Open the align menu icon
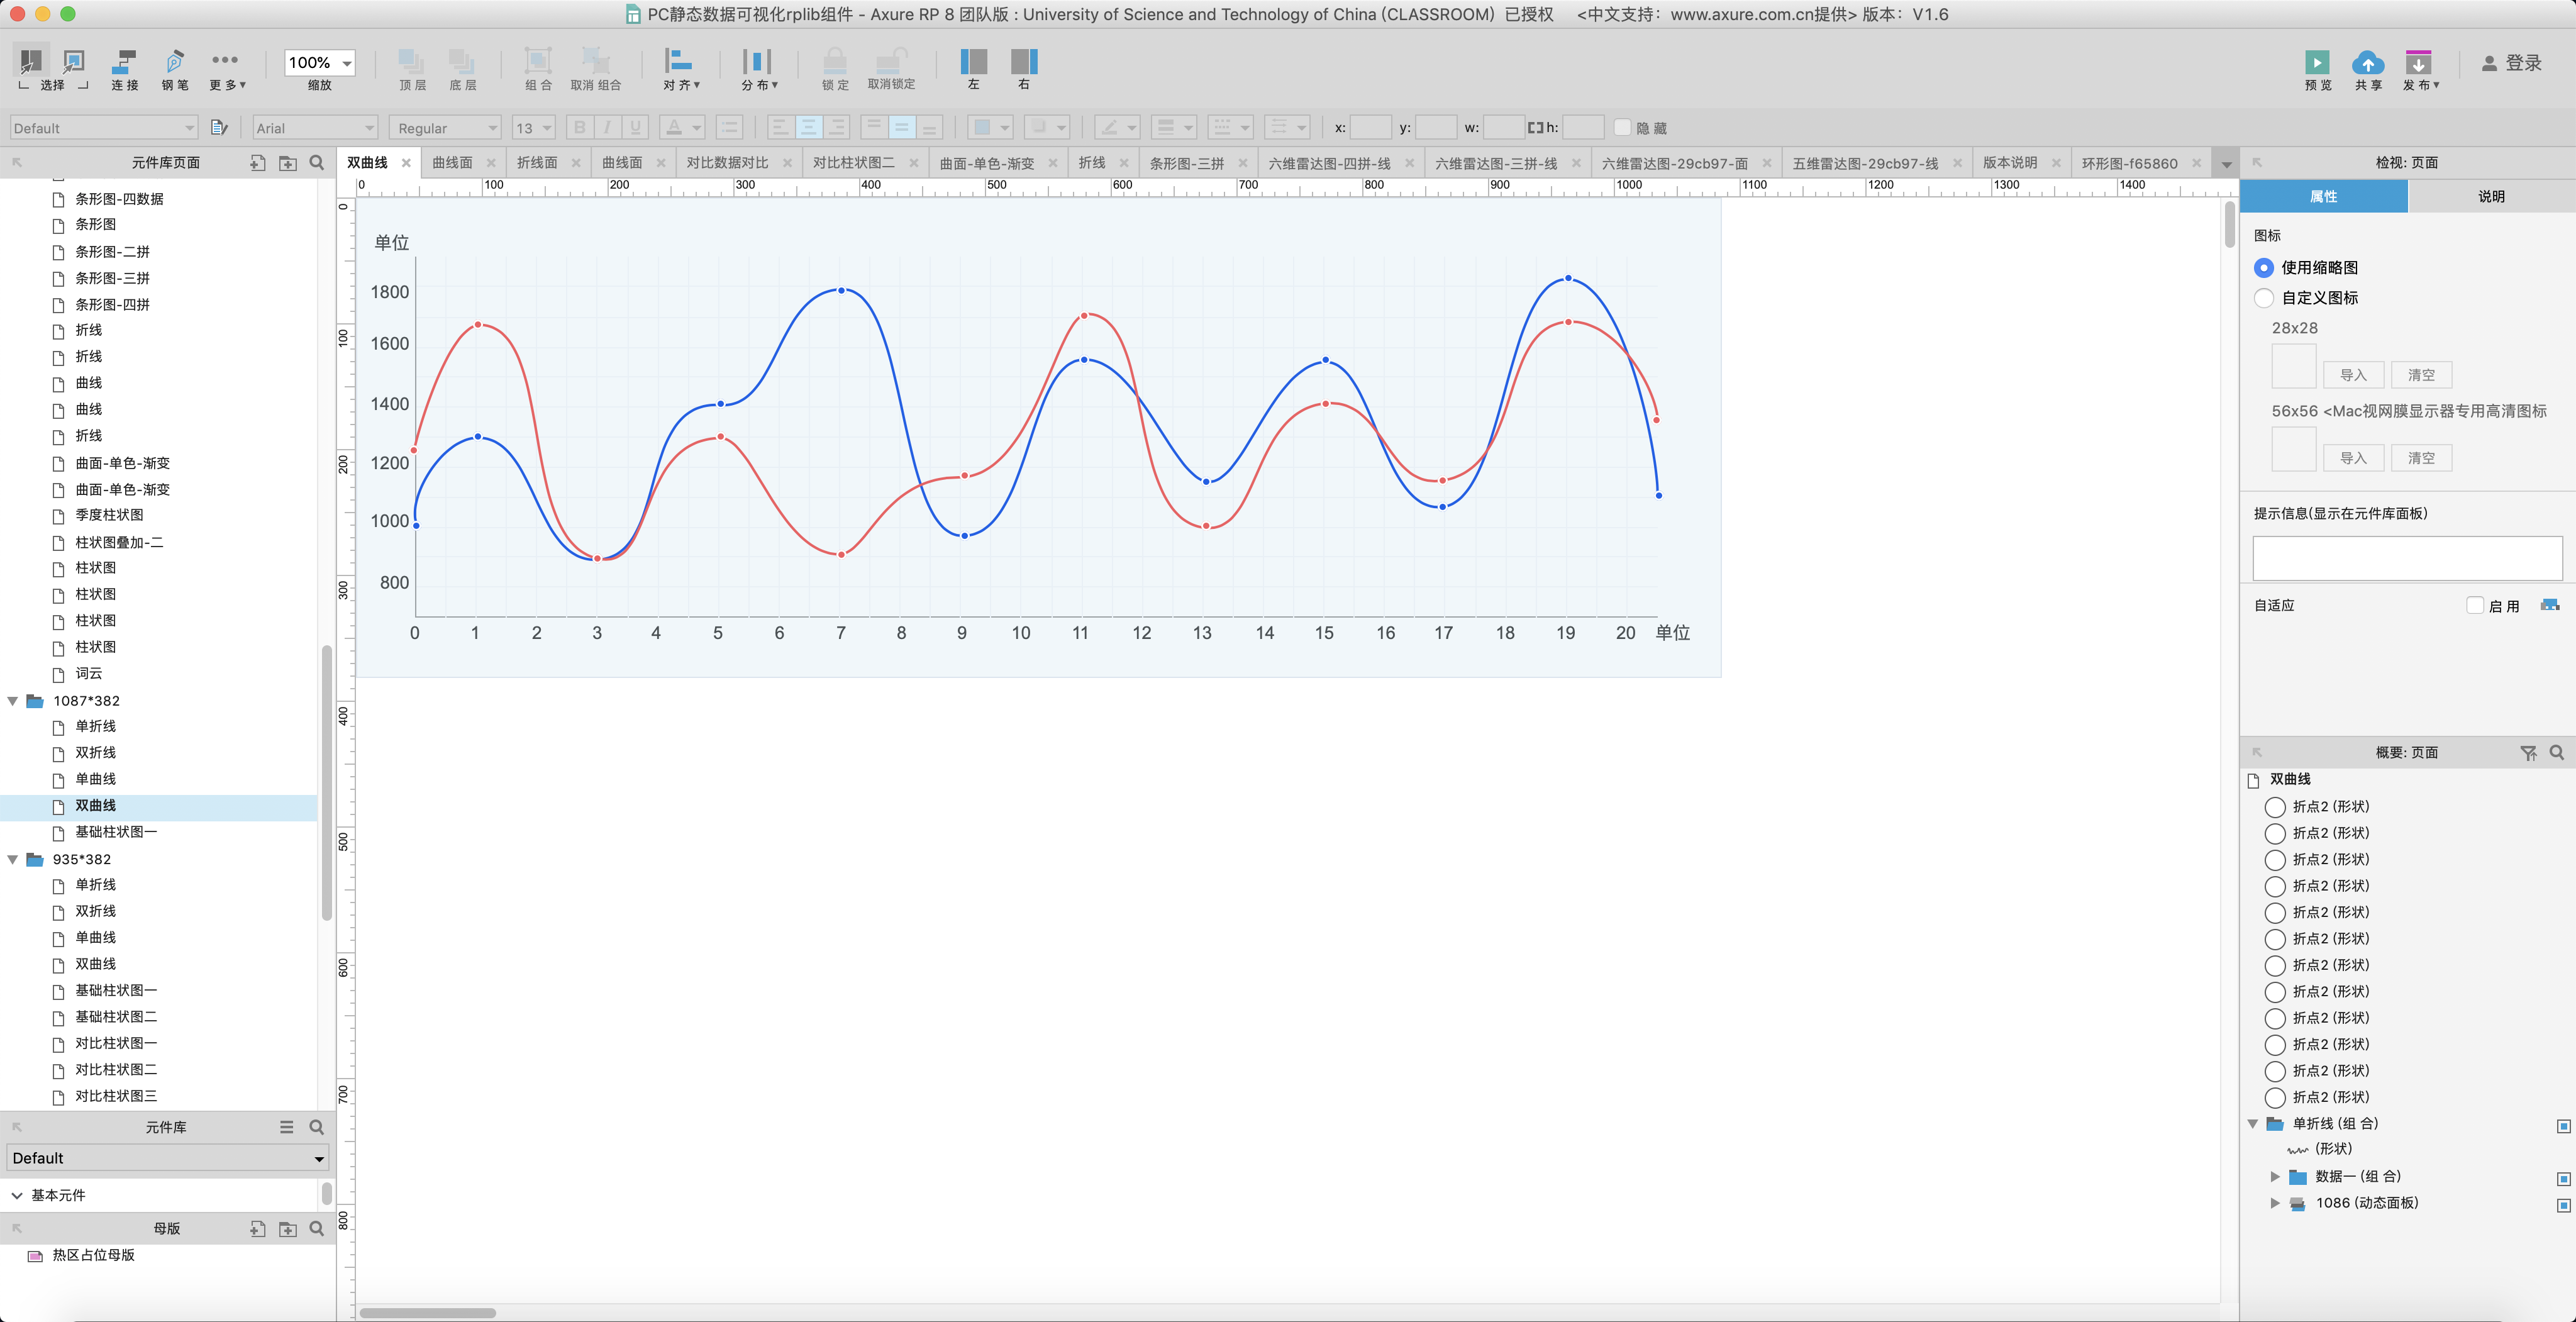 click(x=679, y=62)
